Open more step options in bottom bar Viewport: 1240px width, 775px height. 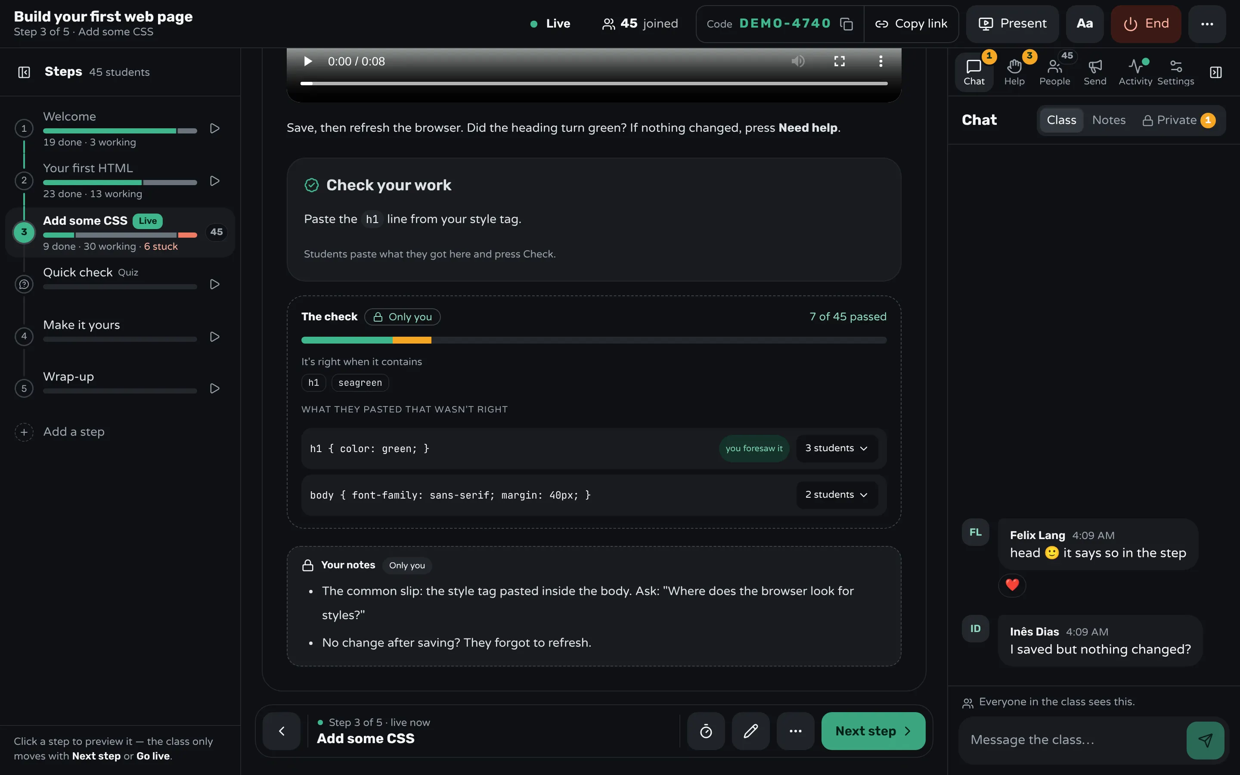pyautogui.click(x=795, y=731)
